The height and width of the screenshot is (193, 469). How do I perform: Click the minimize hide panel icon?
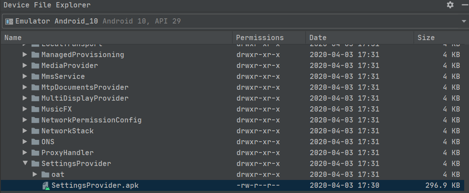pyautogui.click(x=464, y=5)
